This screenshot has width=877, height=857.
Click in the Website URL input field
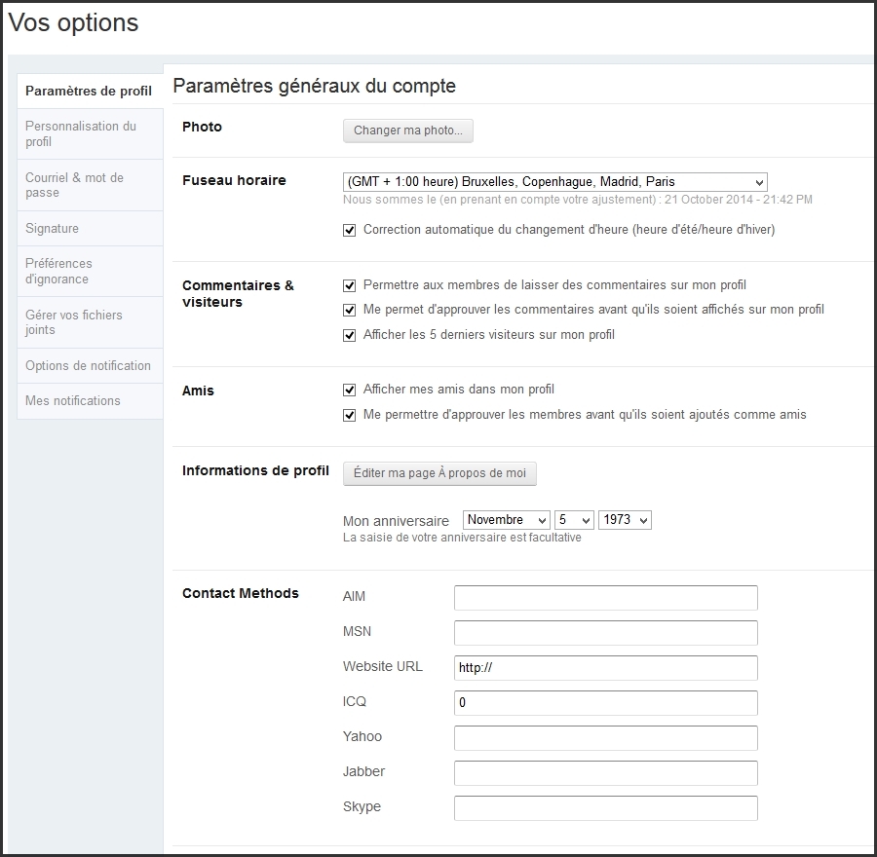[x=605, y=668]
